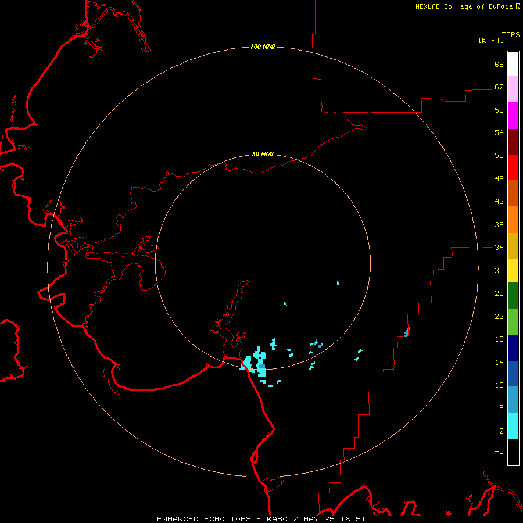The height and width of the screenshot is (523, 523).
Task: Pick the navy blue swatch in the scale
Action: pyautogui.click(x=513, y=348)
